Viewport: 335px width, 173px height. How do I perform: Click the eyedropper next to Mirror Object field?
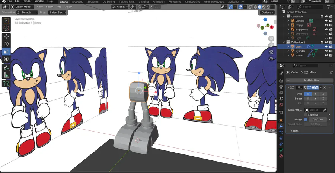[325, 110]
